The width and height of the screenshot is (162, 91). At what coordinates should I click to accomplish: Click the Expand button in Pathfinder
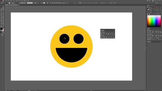[112, 34]
